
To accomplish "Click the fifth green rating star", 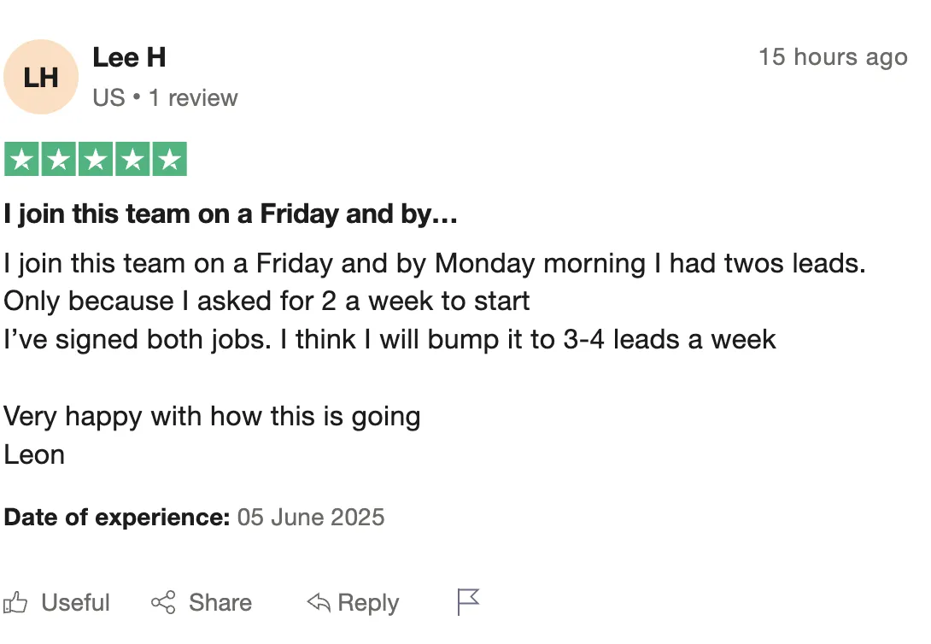I will click(169, 160).
